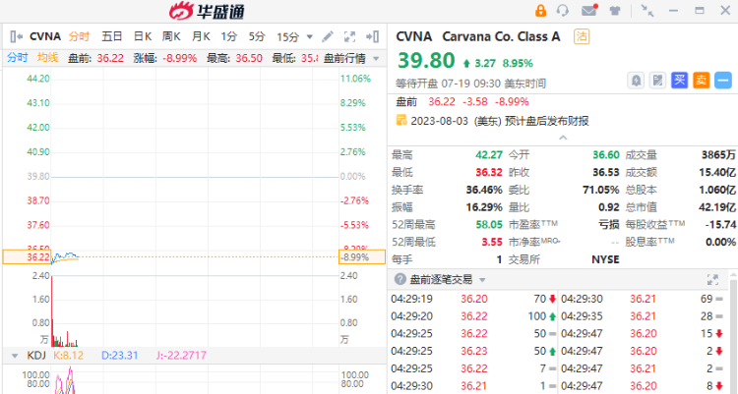Open the messages envelope icon
This screenshot has height=394, width=738.
[588, 11]
